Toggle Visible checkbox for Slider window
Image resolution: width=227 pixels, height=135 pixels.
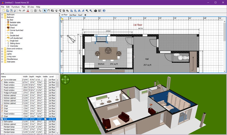(45, 82)
